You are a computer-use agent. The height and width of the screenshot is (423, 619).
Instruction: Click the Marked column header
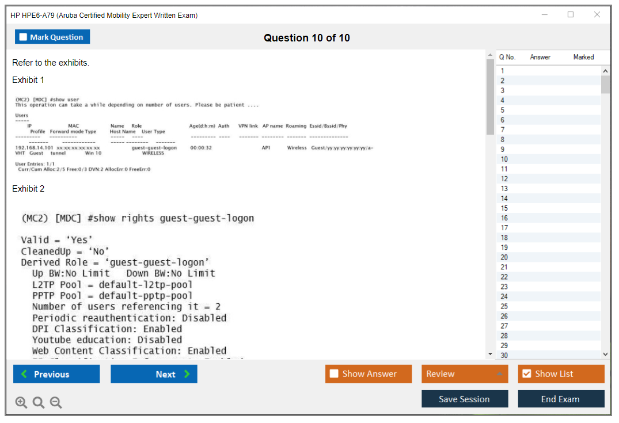583,57
